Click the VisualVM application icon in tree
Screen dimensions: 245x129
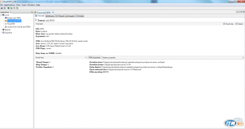click(6, 24)
